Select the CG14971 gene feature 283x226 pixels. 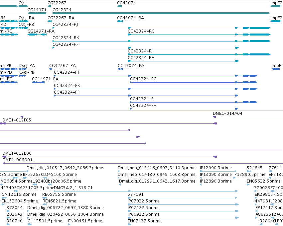37,13
